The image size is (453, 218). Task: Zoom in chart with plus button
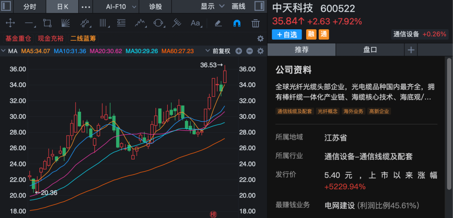[239, 51]
